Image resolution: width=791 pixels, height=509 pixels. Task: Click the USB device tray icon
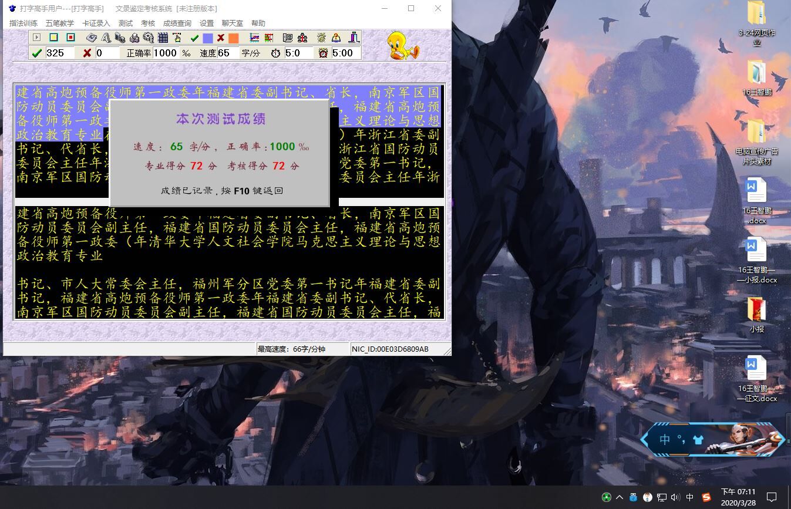pyautogui.click(x=633, y=497)
